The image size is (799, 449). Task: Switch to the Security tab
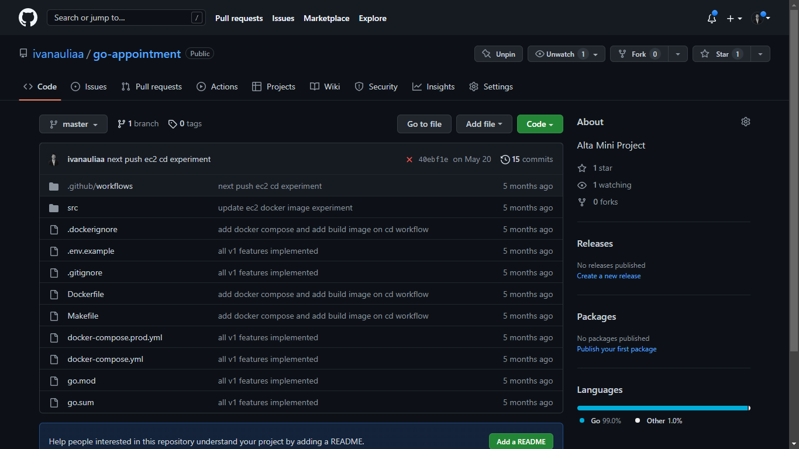(x=376, y=87)
